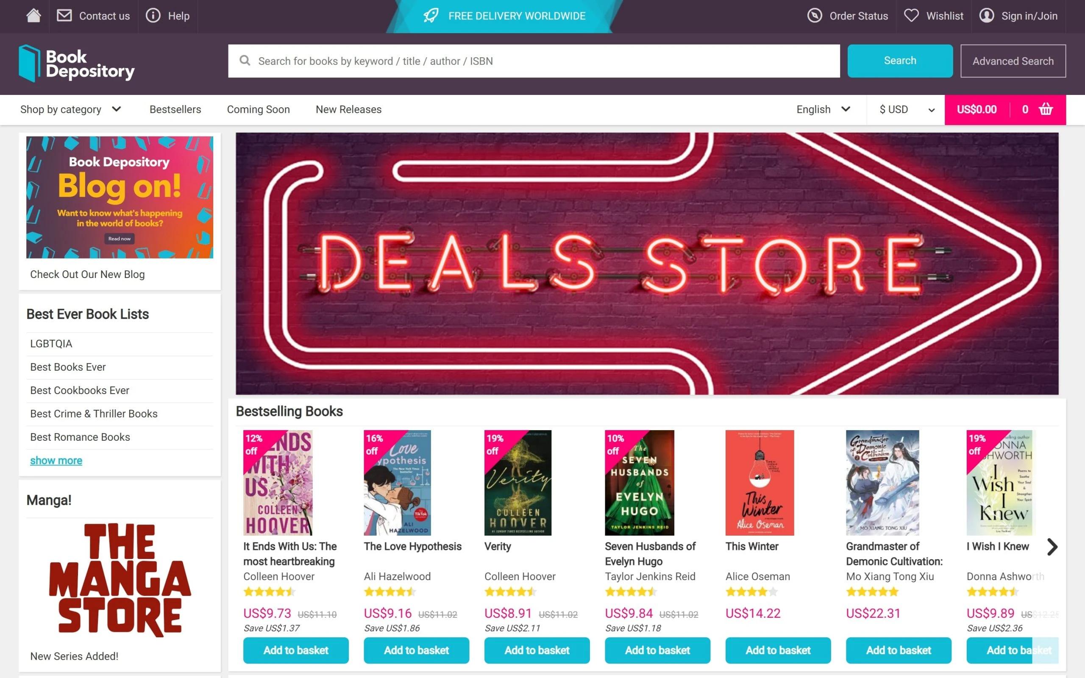The height and width of the screenshot is (678, 1085).
Task: Open Order Status compass icon
Action: 814,16
